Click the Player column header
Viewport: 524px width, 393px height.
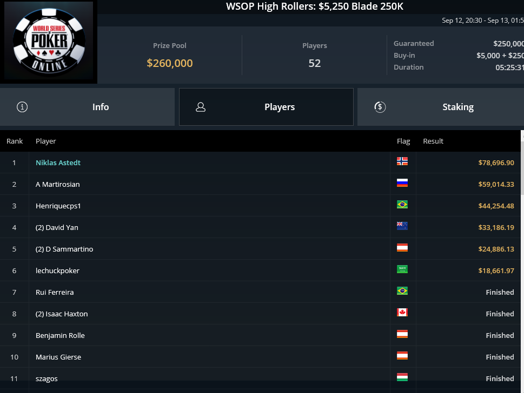[x=46, y=141]
